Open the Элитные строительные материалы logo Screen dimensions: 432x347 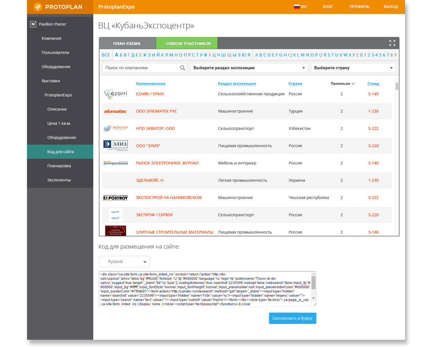(x=116, y=231)
